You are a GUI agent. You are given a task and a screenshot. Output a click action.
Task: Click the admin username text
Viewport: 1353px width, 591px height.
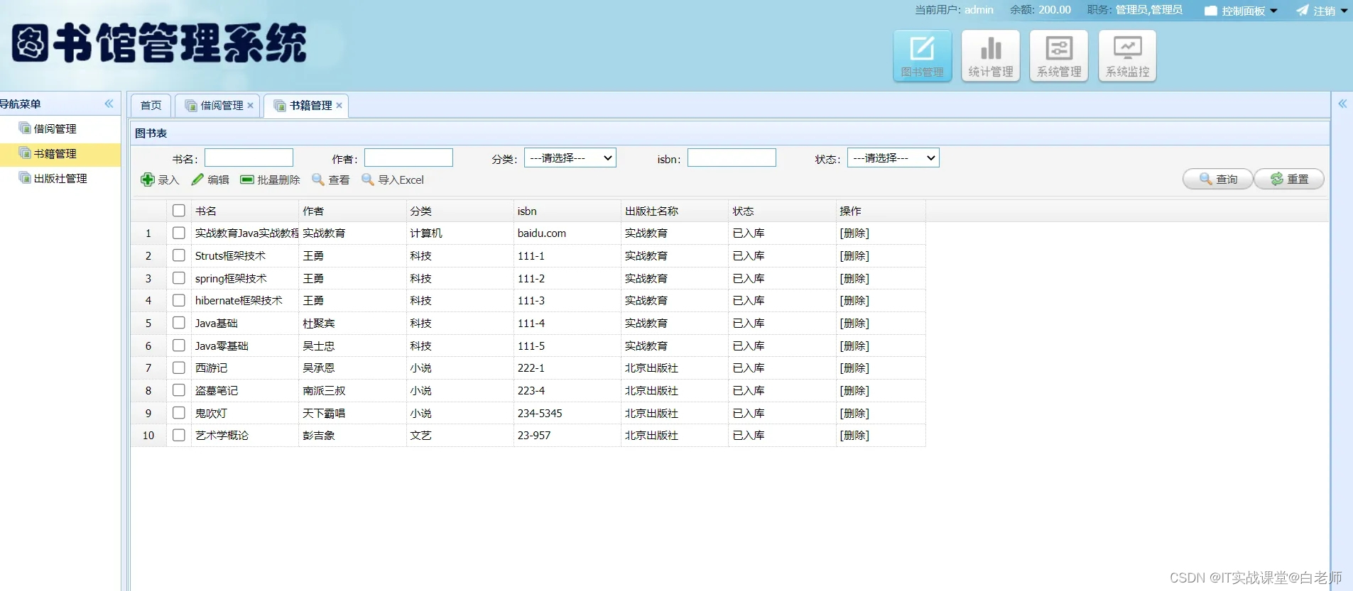pos(979,10)
